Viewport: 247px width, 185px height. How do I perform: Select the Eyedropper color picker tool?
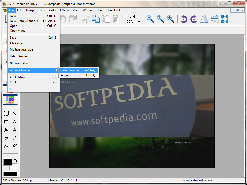14,138
